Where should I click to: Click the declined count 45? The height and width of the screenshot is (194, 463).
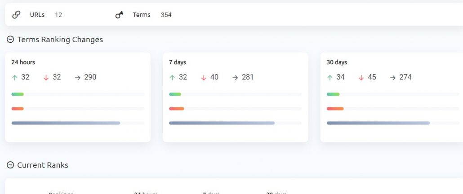tap(372, 77)
